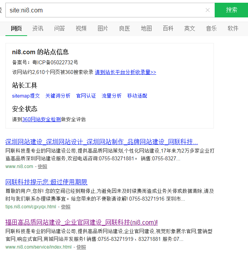The height and width of the screenshot is (254, 248).
Task: Clear the search box with the X icon
Action: point(208,10)
